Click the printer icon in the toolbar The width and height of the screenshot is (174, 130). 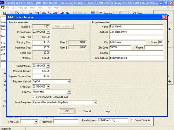(30, 13)
